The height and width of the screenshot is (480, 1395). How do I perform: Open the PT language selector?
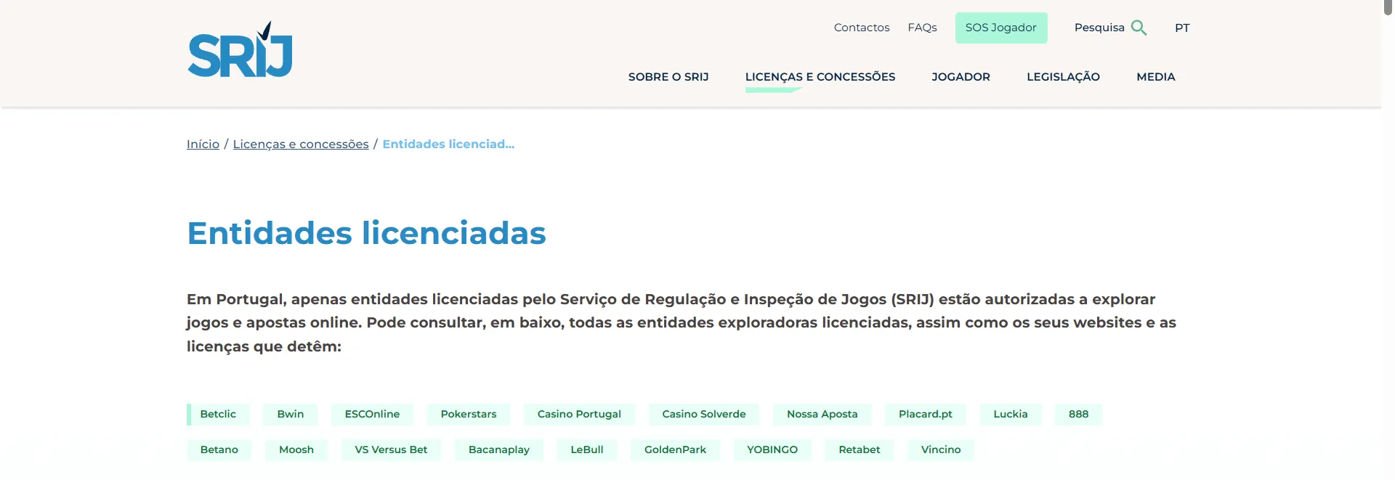[x=1182, y=28]
